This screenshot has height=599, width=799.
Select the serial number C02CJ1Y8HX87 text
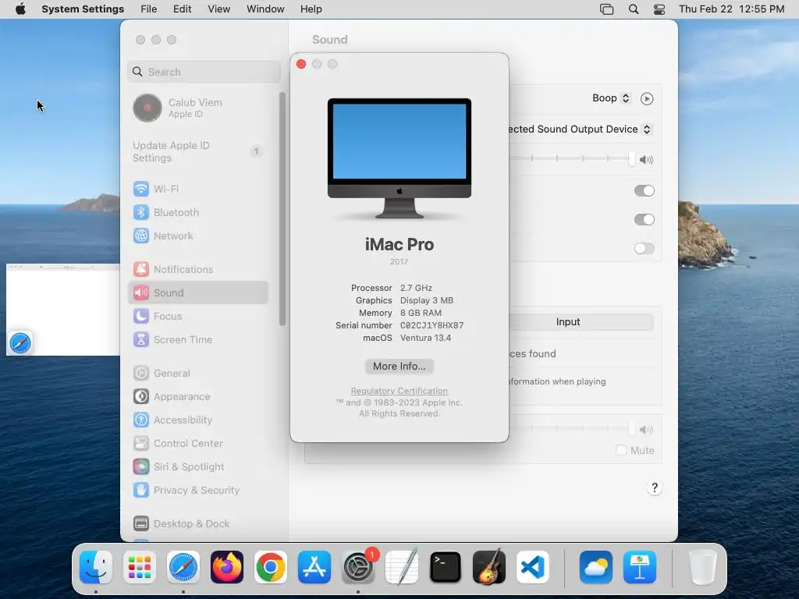pos(431,325)
